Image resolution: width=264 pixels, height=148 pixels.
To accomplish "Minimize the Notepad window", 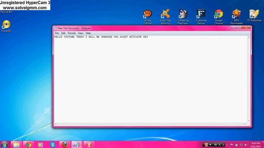I will coord(233,28).
